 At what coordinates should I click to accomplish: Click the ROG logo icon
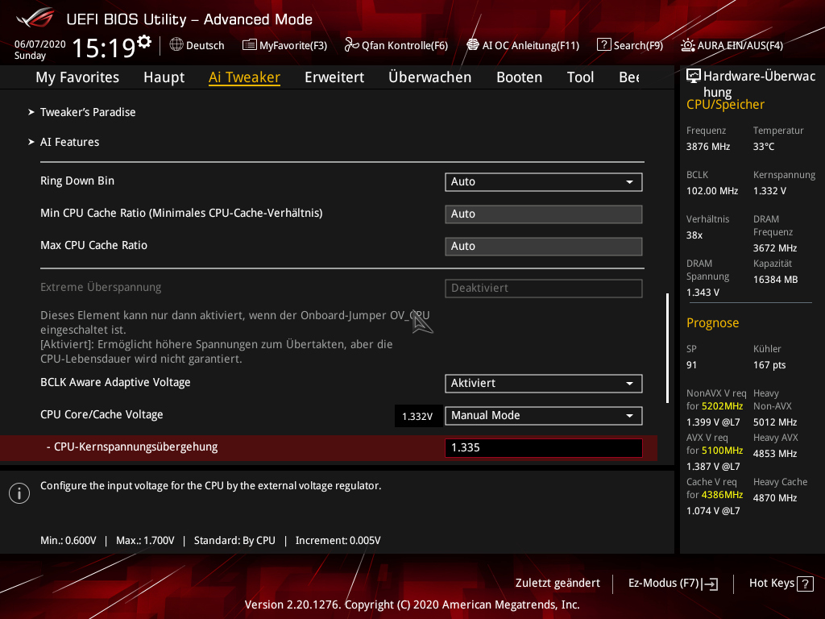(x=35, y=18)
